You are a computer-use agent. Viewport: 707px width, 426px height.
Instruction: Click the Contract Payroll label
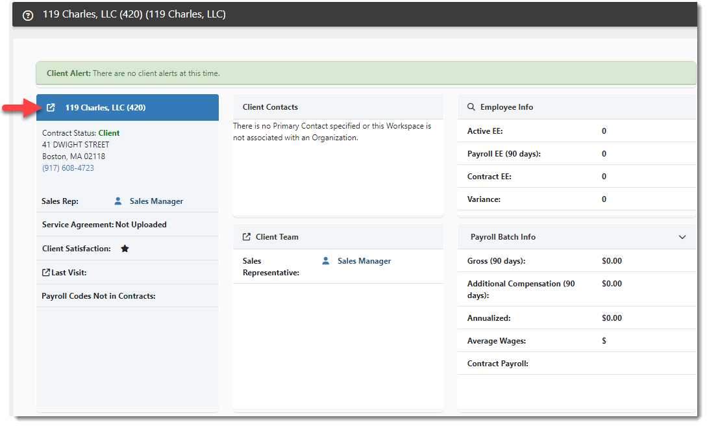tap(498, 364)
